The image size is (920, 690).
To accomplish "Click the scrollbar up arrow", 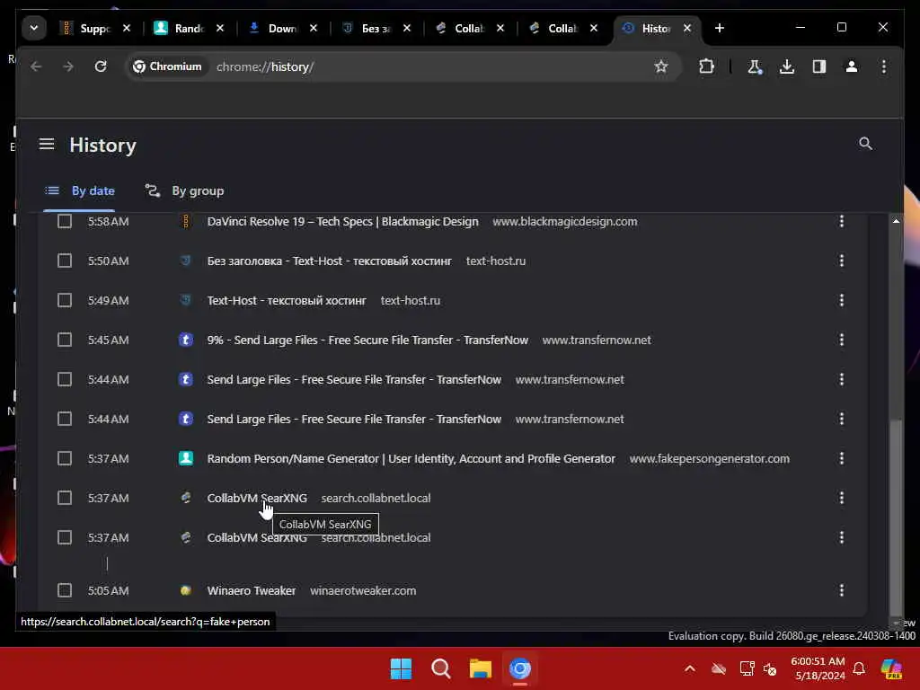I will pos(896,221).
